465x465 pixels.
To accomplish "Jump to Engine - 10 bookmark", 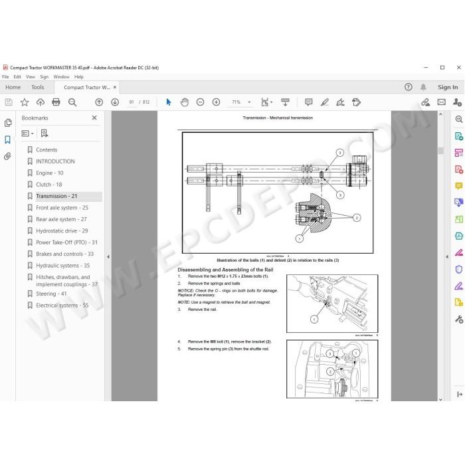I will point(50,173).
